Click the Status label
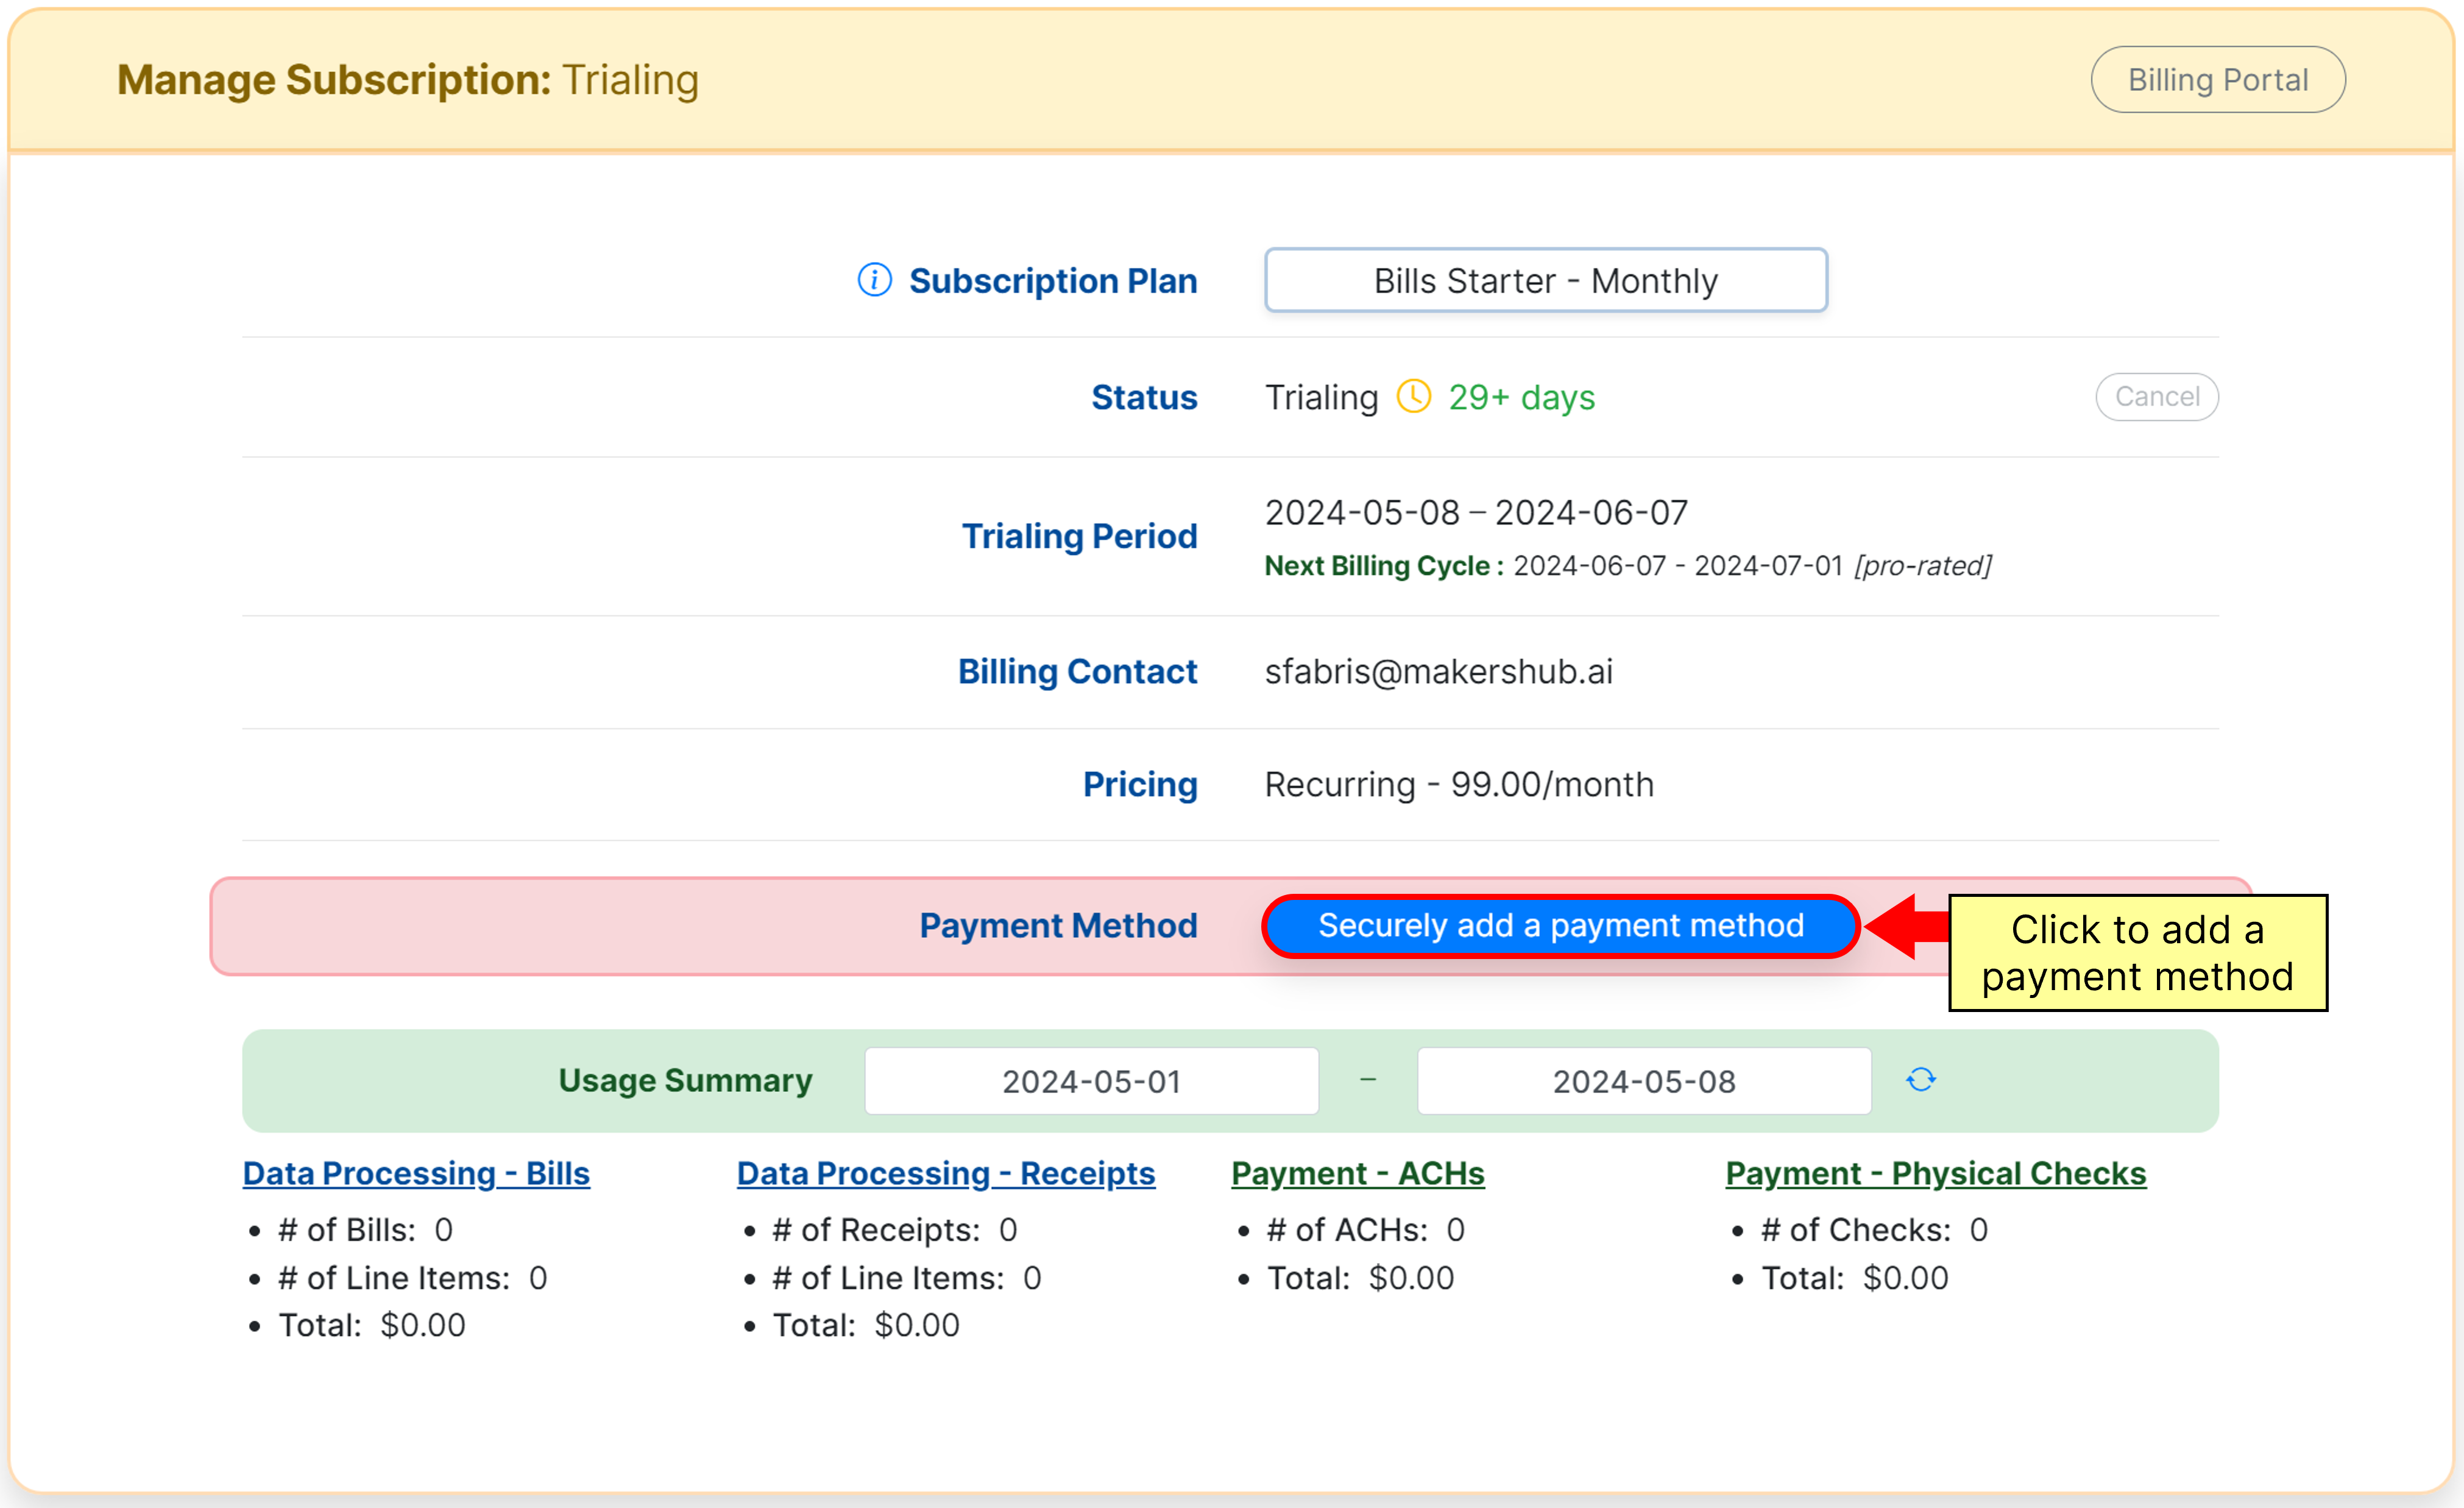Image resolution: width=2464 pixels, height=1508 pixels. (1144, 398)
